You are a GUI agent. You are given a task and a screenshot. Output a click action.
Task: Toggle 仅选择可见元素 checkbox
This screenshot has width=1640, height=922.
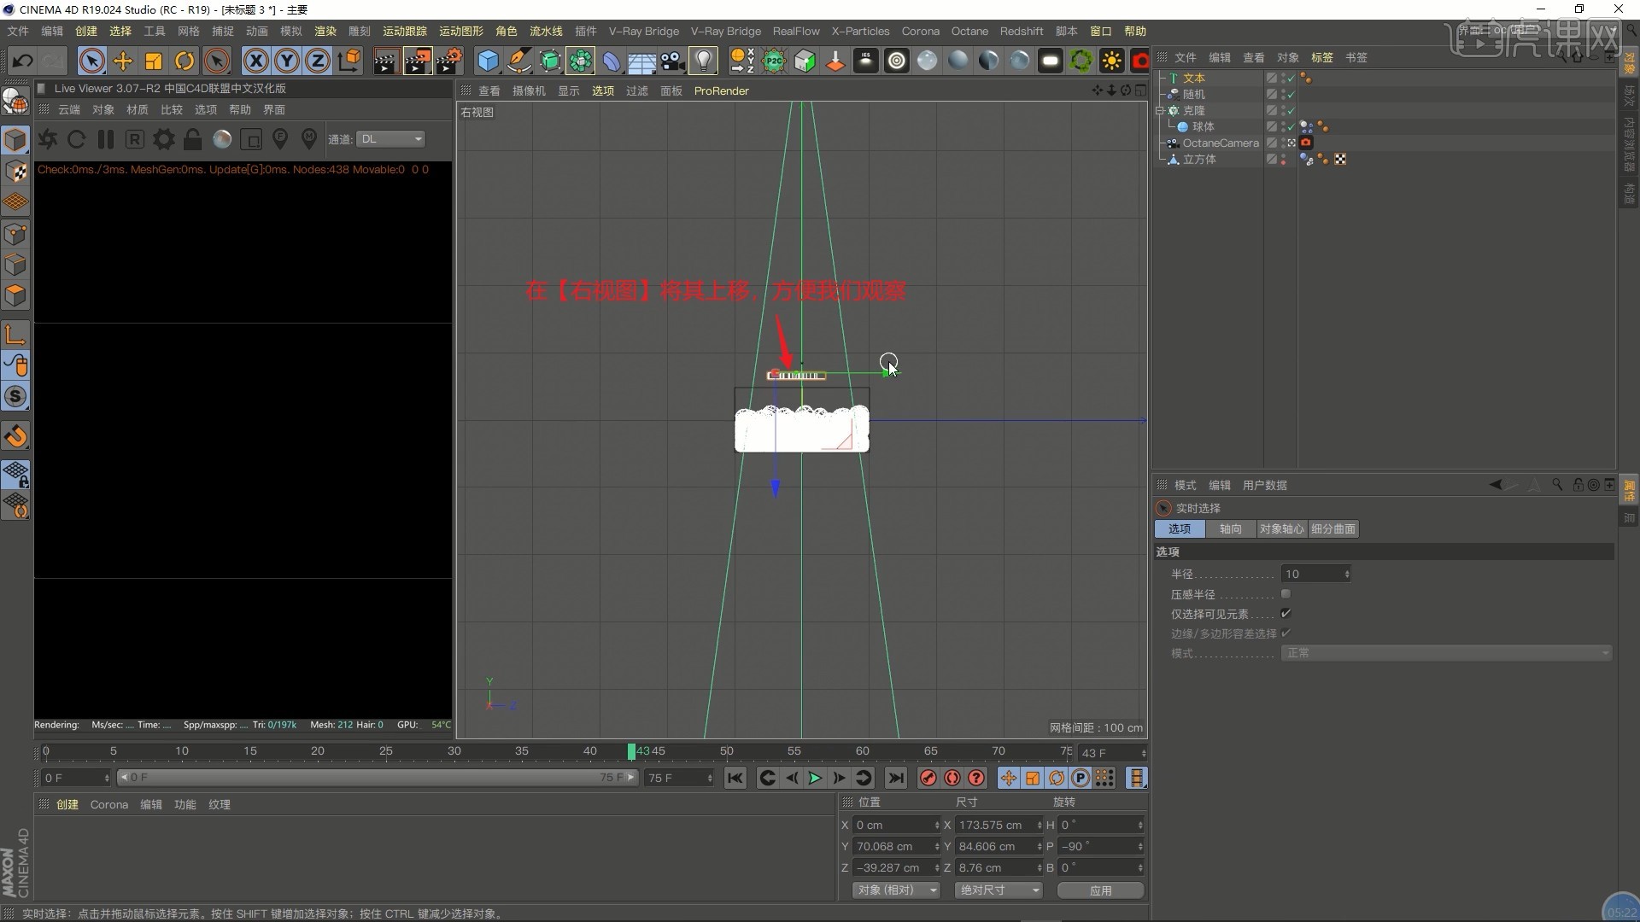tap(1286, 614)
